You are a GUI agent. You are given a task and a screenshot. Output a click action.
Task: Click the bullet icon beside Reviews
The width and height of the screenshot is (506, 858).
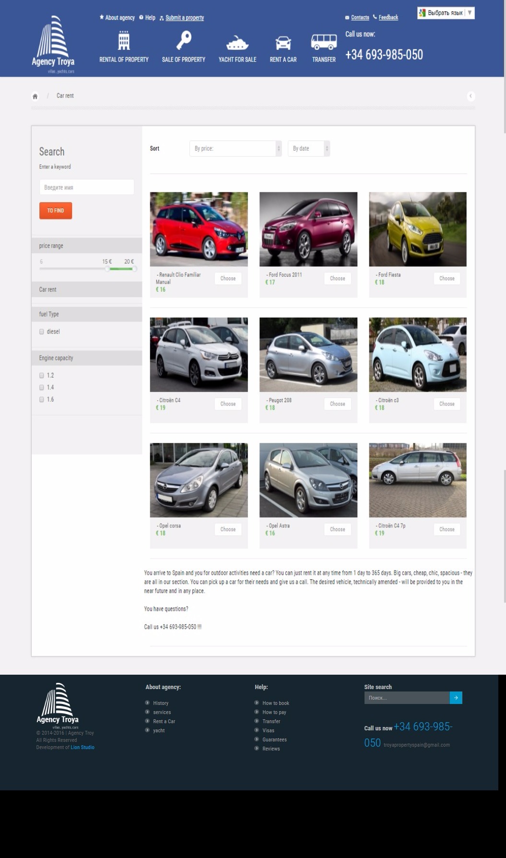pyautogui.click(x=257, y=748)
